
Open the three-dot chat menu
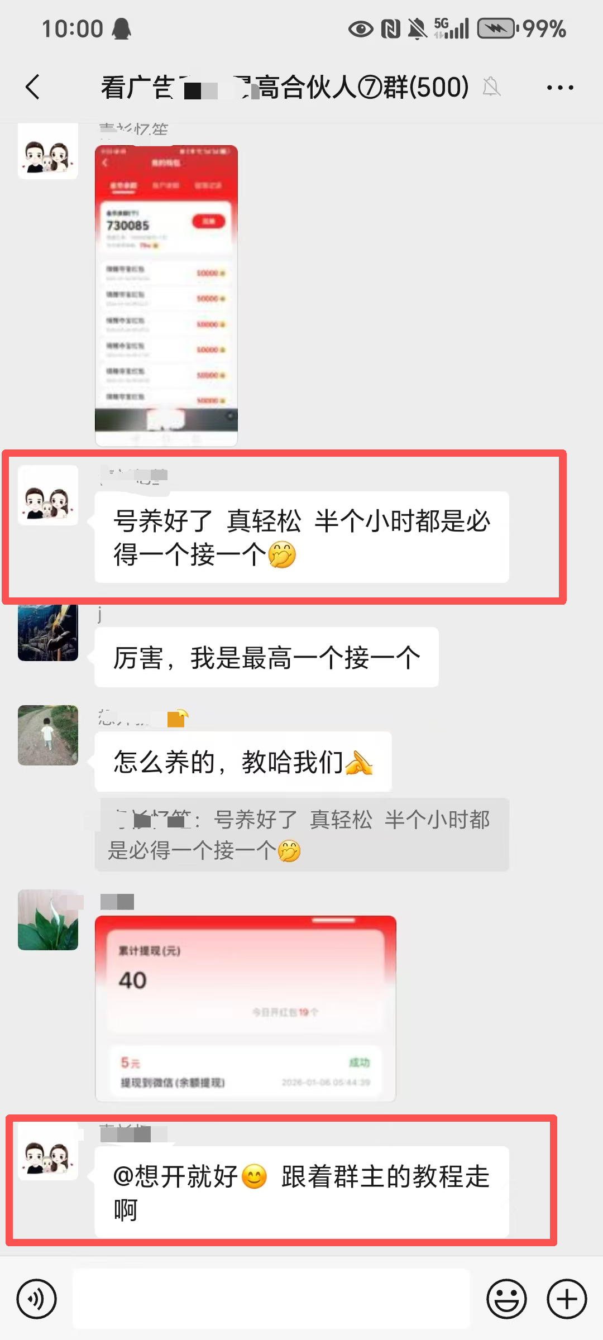tap(560, 88)
